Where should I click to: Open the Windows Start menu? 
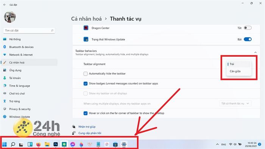(5, 144)
